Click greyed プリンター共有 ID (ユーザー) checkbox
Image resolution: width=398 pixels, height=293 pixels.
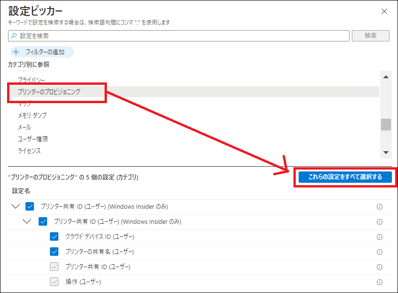(54, 267)
